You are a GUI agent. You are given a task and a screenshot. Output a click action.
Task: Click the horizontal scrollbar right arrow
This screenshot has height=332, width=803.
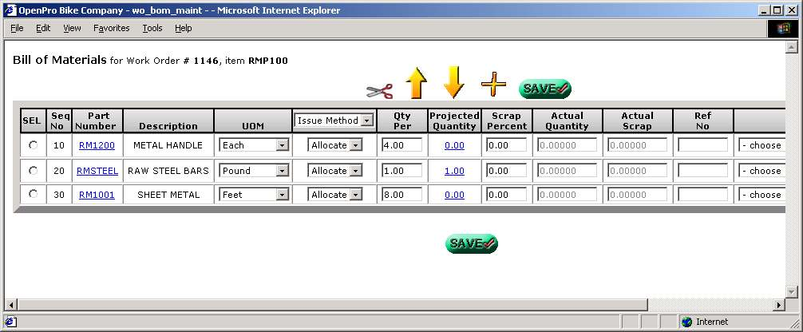779,305
